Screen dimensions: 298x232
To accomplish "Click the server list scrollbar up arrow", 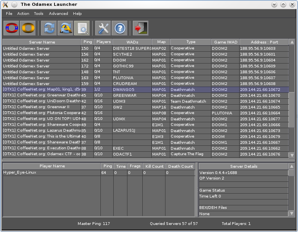I will point(292,42).
